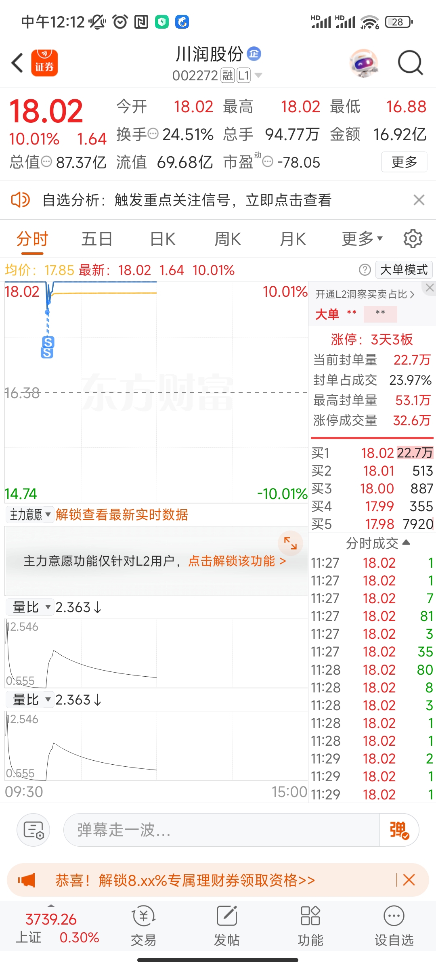This screenshot has height=969, width=436.
Task: Select the 分时 tab
Action: pyautogui.click(x=32, y=239)
